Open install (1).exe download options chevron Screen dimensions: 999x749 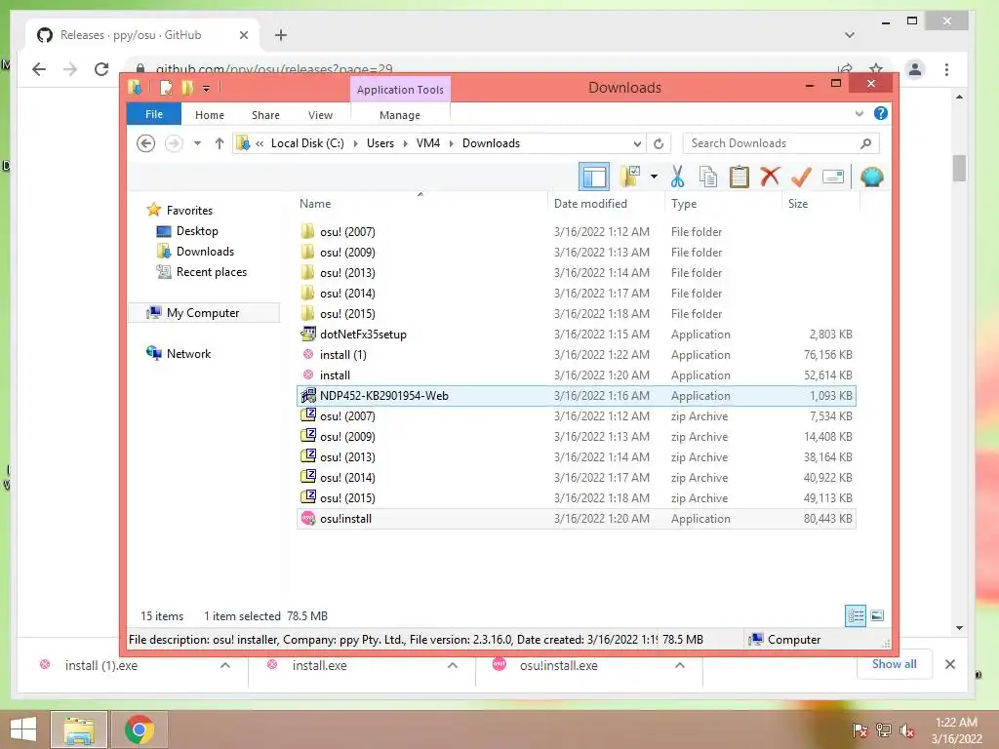(225, 665)
